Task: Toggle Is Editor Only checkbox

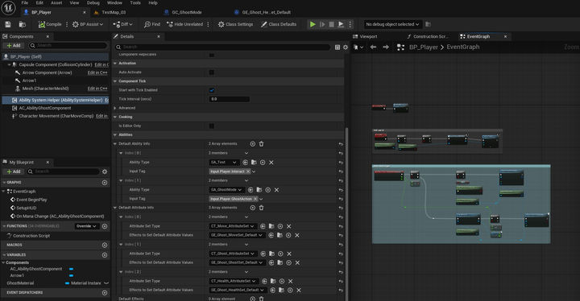Action: [x=212, y=126]
